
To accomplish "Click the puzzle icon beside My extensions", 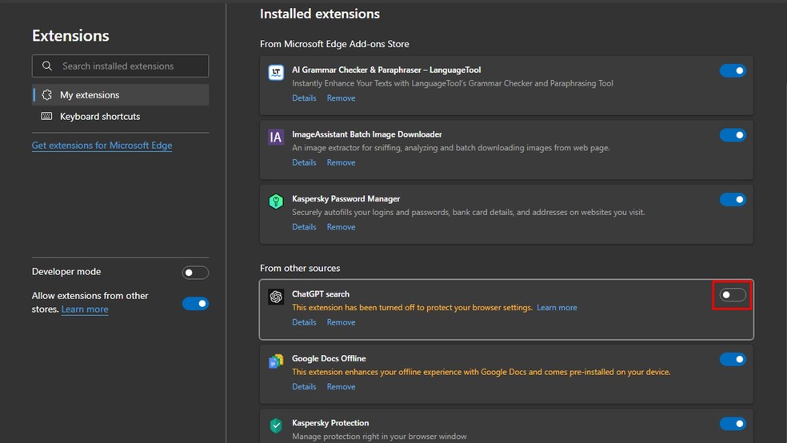I will (x=46, y=95).
